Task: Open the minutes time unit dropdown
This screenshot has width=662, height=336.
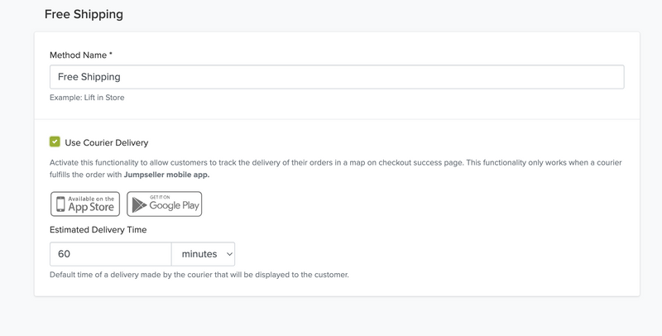Action: (x=203, y=254)
